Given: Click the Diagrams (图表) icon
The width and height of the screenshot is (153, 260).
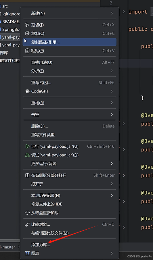Looking at the screenshot, I should click(x=27, y=253).
